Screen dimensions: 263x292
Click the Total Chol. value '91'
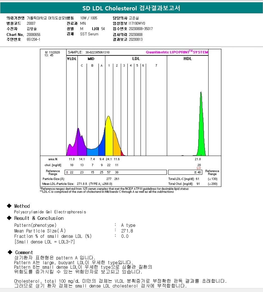tap(198, 184)
